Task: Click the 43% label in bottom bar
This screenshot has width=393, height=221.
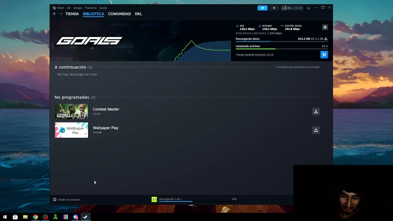Action: [234, 199]
